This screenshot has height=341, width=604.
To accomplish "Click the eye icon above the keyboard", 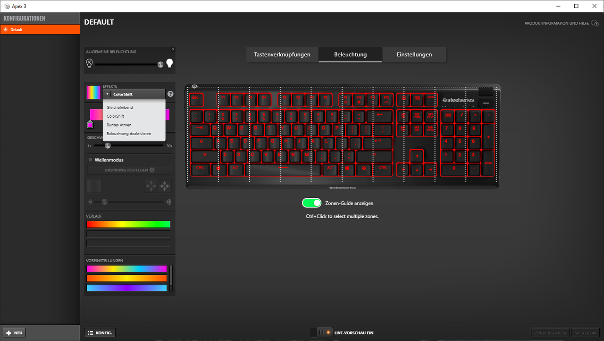I will (194, 87).
